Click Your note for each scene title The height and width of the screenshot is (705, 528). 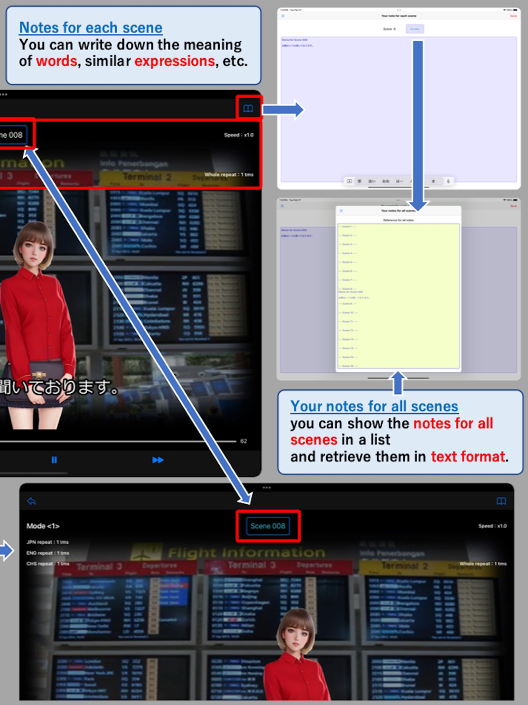[399, 16]
